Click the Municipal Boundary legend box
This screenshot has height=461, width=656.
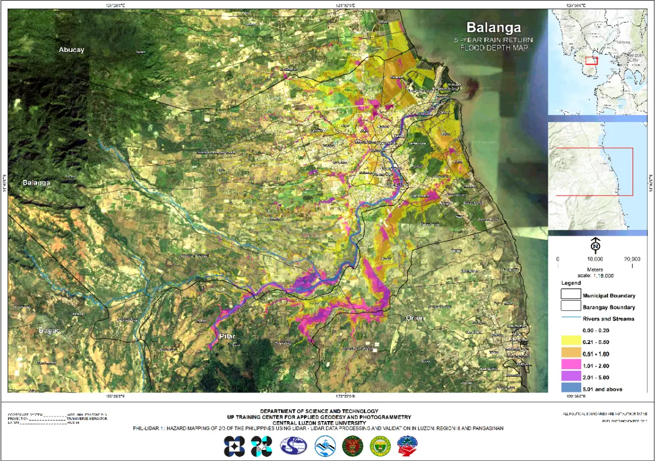[570, 294]
